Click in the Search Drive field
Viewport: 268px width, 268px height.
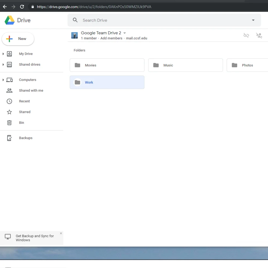click(161, 20)
